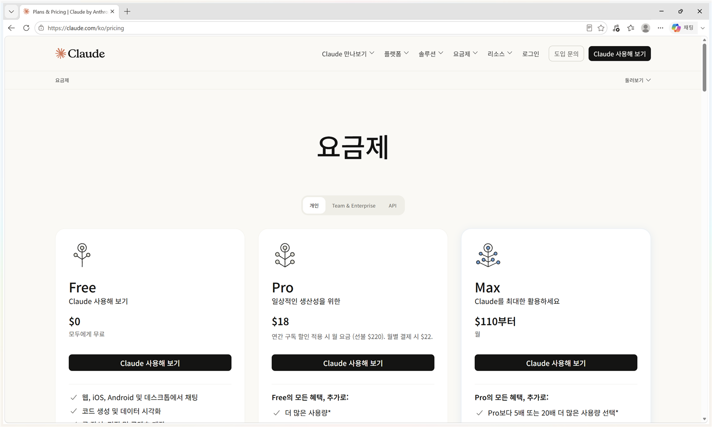Click the Claude logo in the header
Image resolution: width=712 pixels, height=427 pixels.
(x=80, y=54)
